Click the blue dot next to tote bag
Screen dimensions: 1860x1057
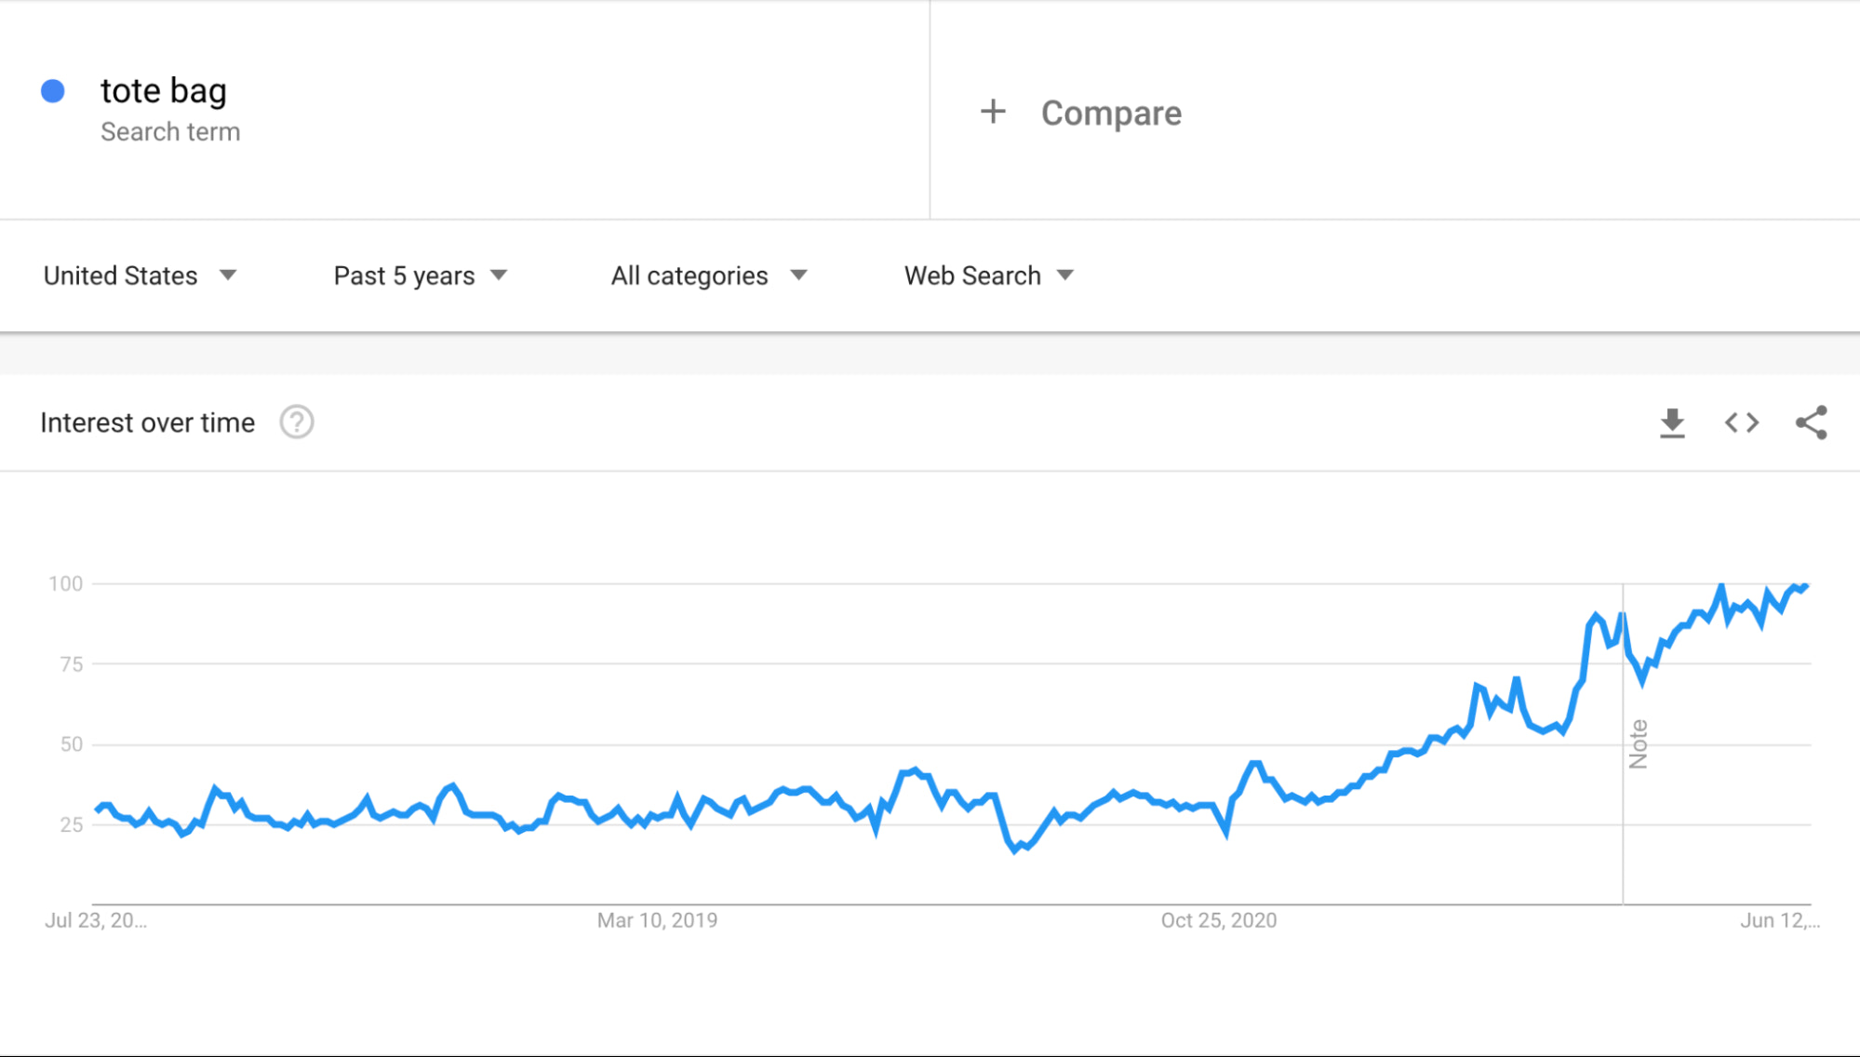tap(53, 91)
